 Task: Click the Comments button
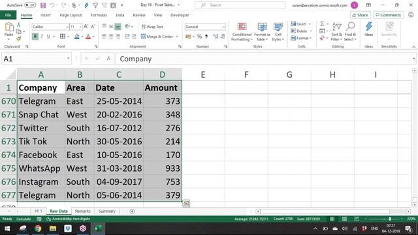pos(389,15)
